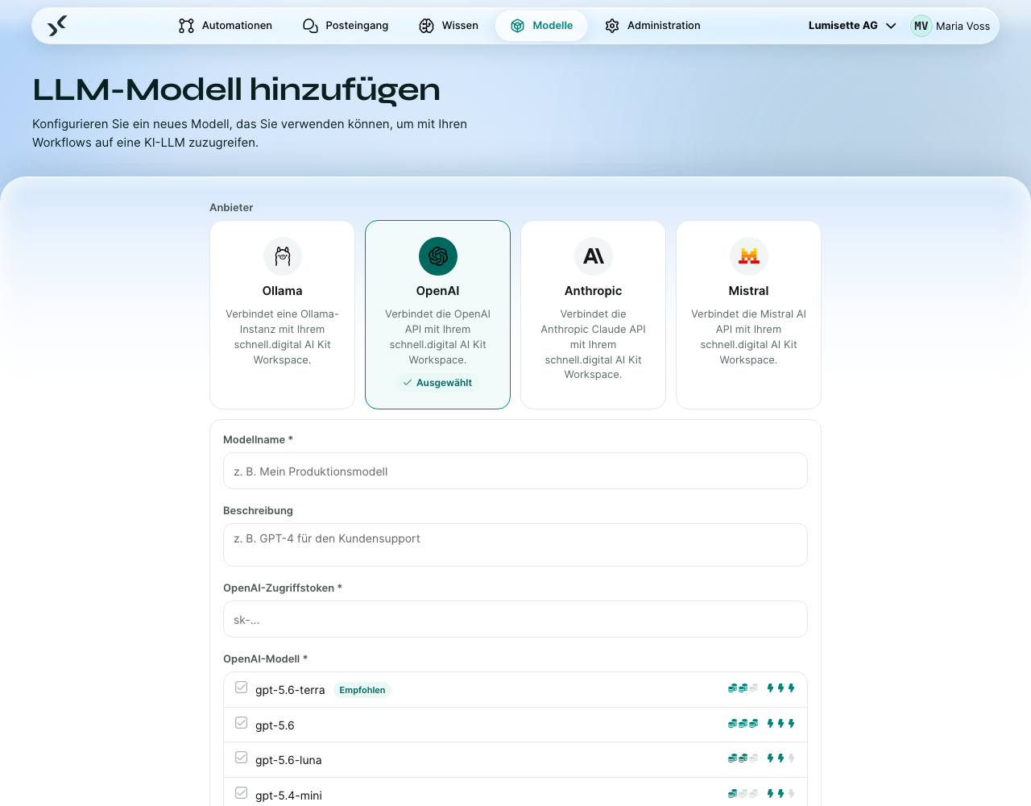Switch to the Wissen section
Viewport: 1031px width, 806px height.
(449, 26)
